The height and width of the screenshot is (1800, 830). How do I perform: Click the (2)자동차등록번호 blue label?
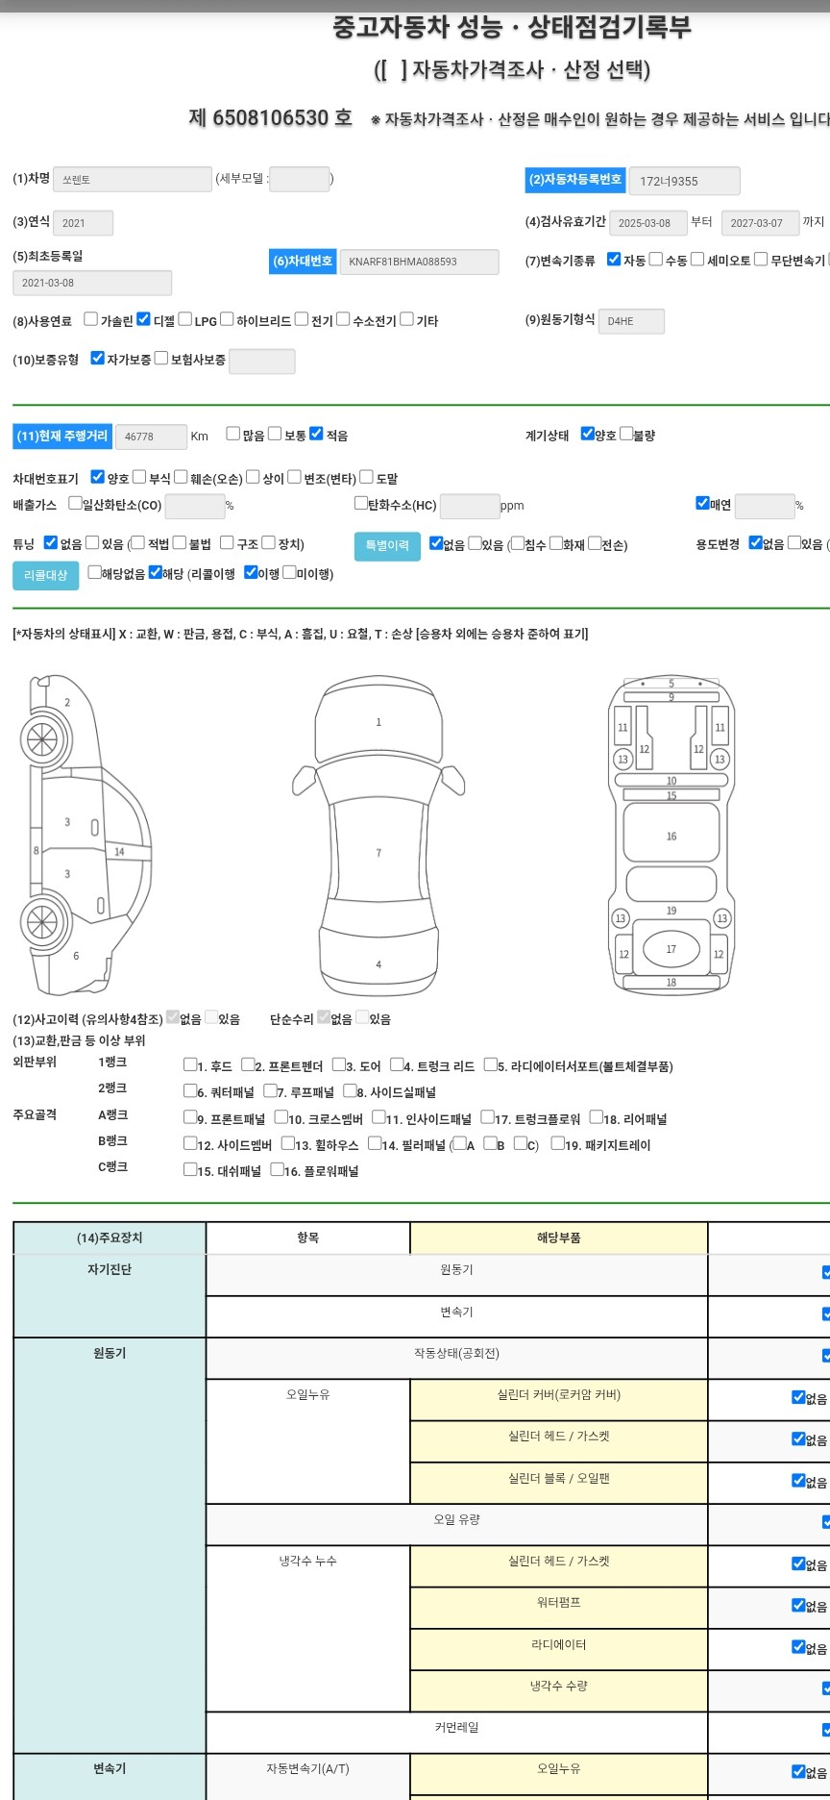point(574,180)
